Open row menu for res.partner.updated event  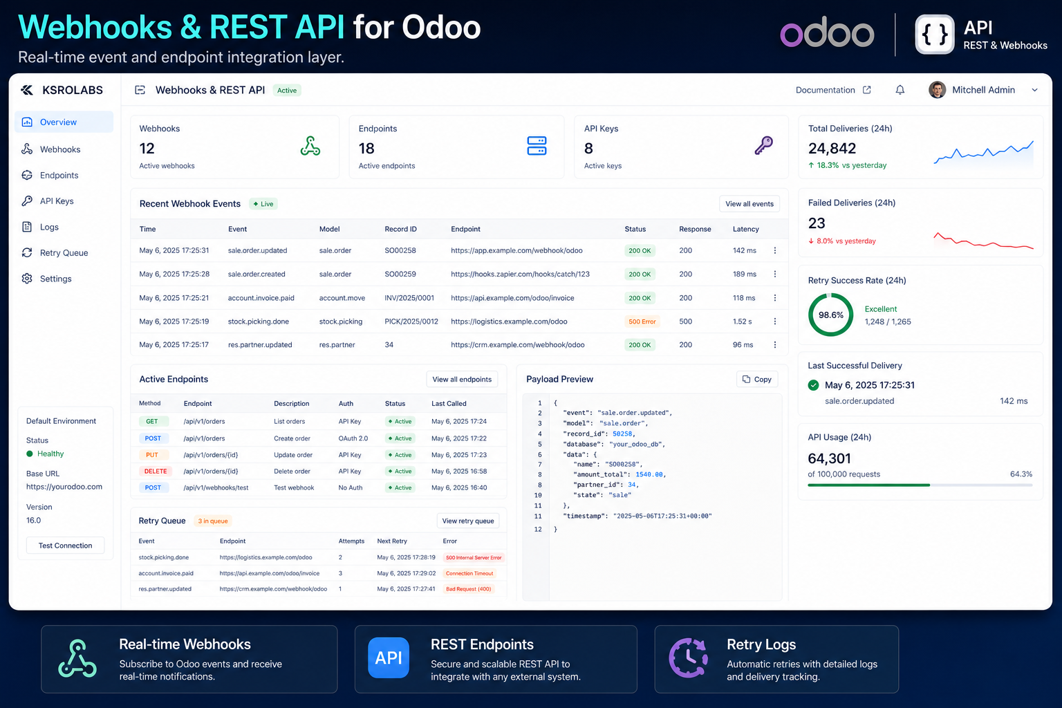(x=775, y=344)
